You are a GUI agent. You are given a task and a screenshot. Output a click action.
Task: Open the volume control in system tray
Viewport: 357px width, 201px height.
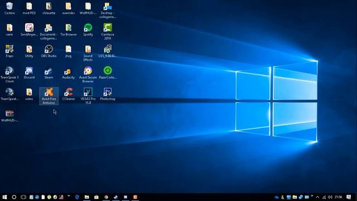point(330,197)
